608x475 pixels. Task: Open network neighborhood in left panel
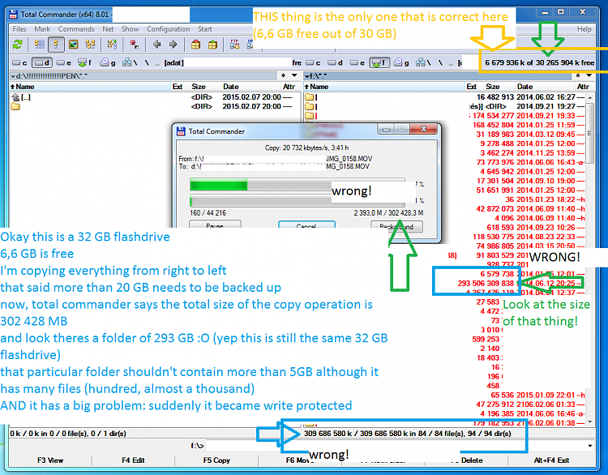[x=130, y=62]
